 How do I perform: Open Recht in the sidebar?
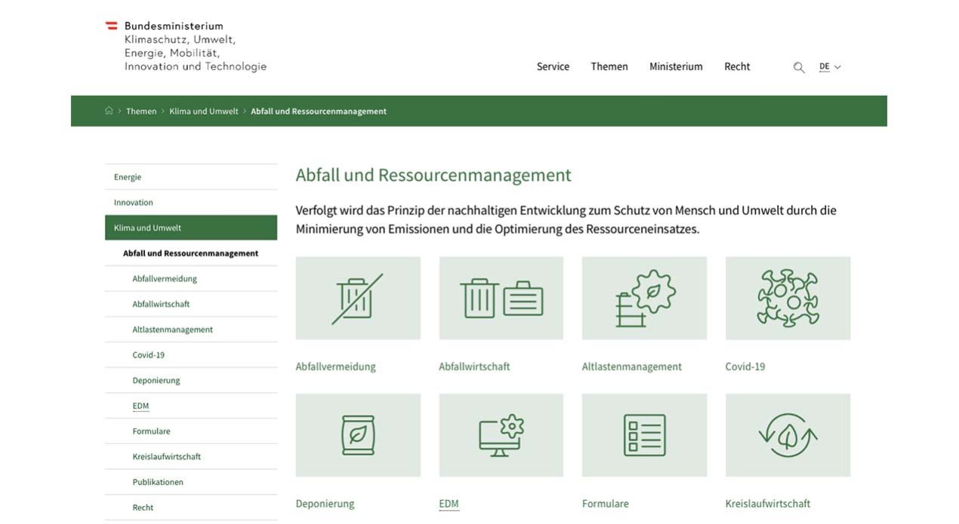click(191, 507)
